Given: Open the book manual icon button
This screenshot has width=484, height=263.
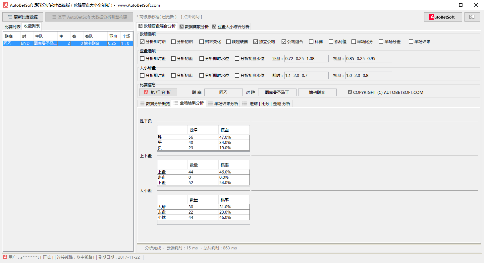Looking at the screenshot, I should point(472,17).
